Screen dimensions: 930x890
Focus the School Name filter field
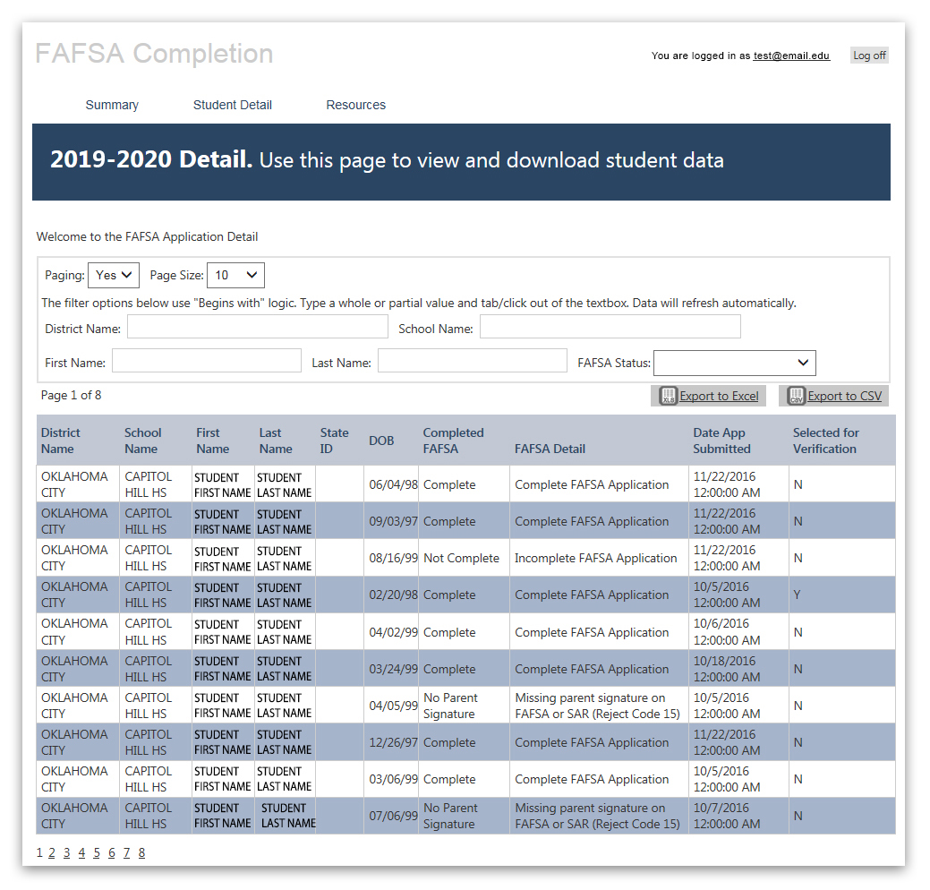[610, 326]
